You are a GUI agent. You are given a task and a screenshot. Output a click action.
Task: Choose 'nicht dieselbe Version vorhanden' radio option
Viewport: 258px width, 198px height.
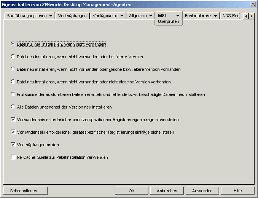(x=13, y=81)
